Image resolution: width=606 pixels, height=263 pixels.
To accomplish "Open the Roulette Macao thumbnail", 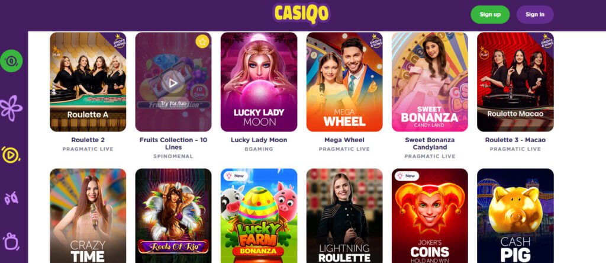I will coord(515,82).
